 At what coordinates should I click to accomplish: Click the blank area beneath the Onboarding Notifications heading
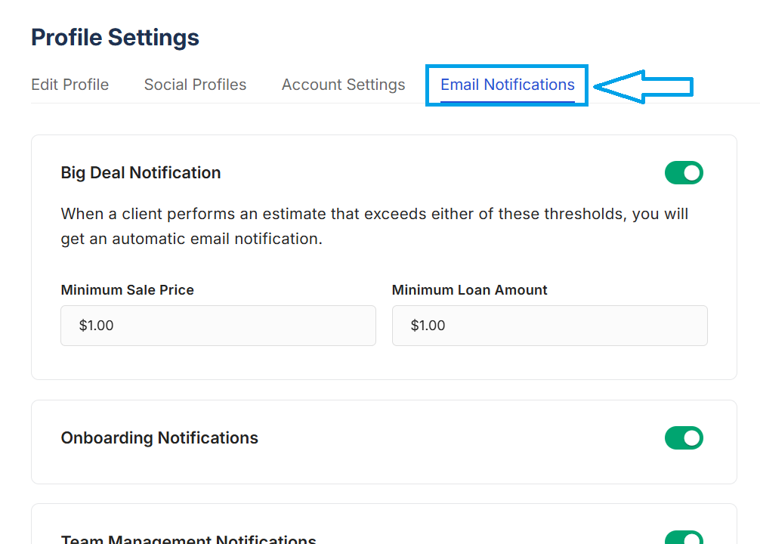point(302,467)
